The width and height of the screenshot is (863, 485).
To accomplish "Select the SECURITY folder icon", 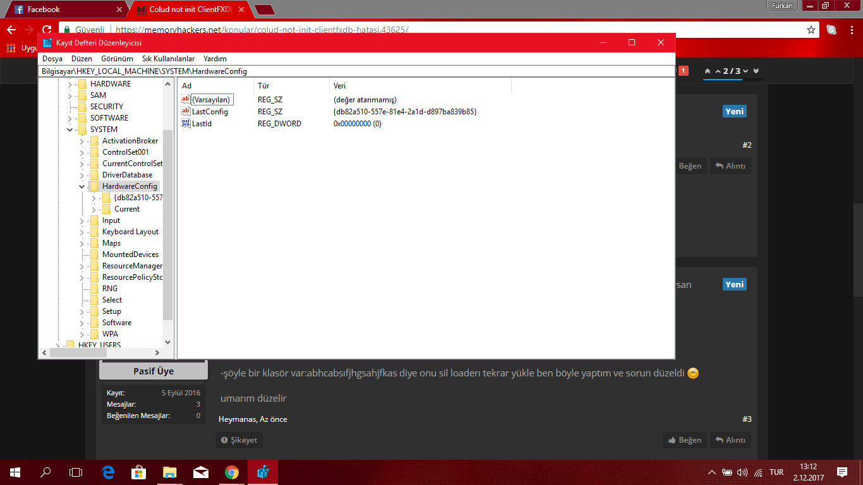I will click(81, 107).
